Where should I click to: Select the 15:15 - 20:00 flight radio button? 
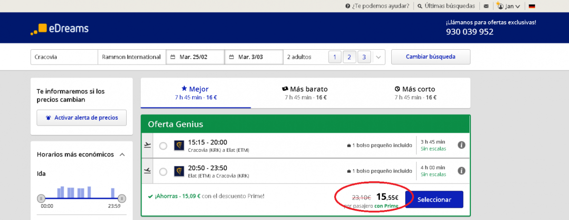(x=163, y=146)
